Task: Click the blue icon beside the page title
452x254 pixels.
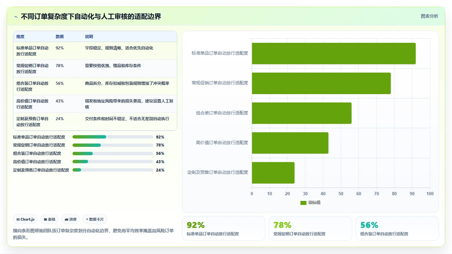Action: [x=16, y=17]
